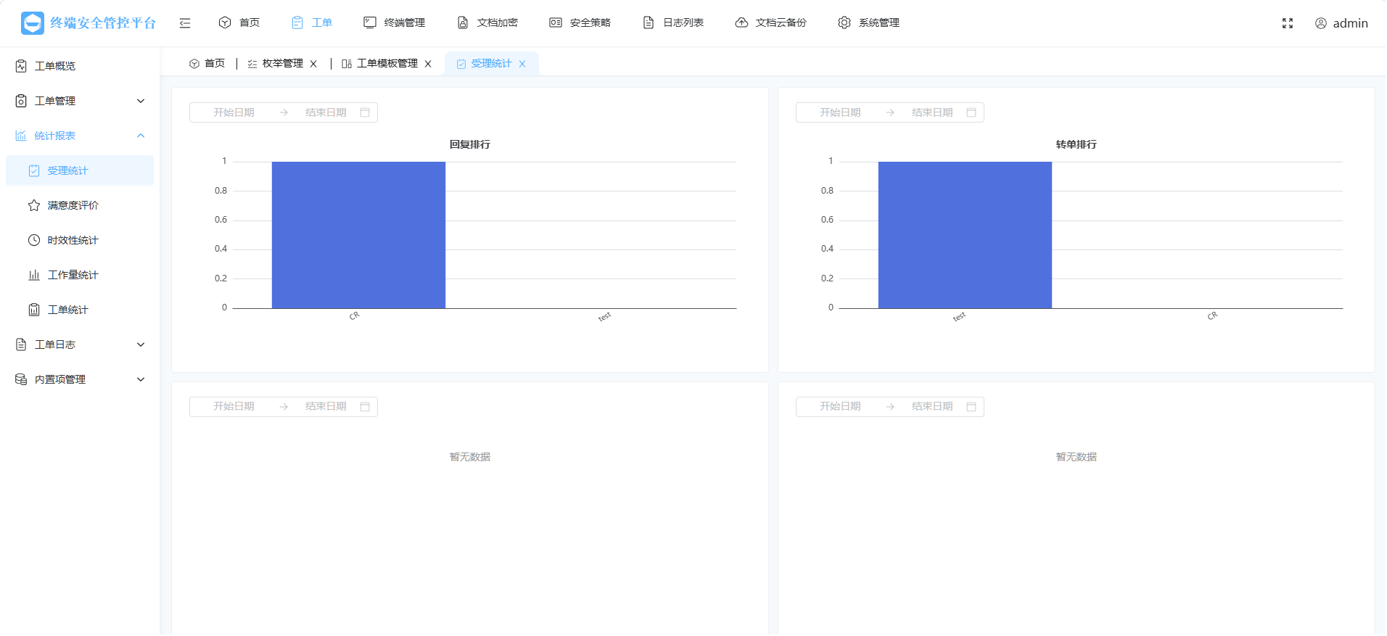Expand the 工单日志 sidebar group

point(80,344)
